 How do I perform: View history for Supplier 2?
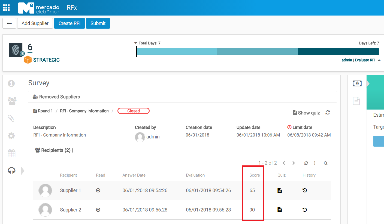(305, 210)
